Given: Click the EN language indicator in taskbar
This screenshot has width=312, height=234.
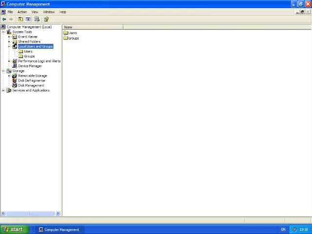Looking at the screenshot, I should [x=283, y=230].
